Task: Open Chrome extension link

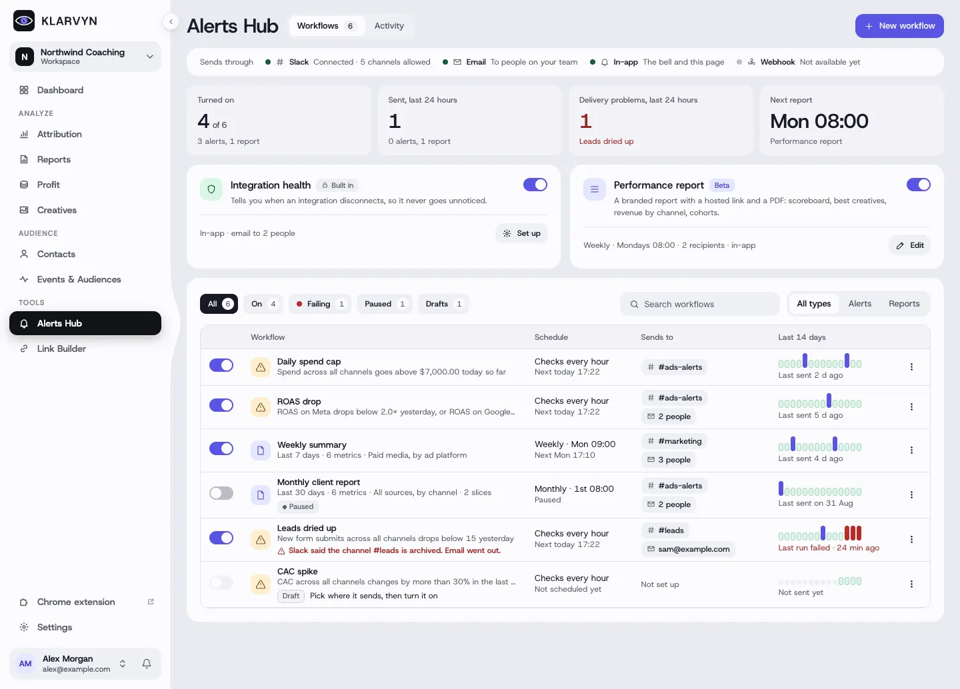Action: tap(85, 602)
